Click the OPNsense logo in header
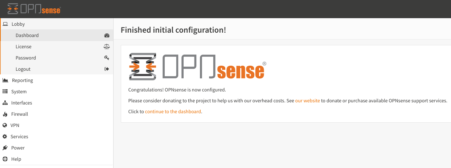 34,9
